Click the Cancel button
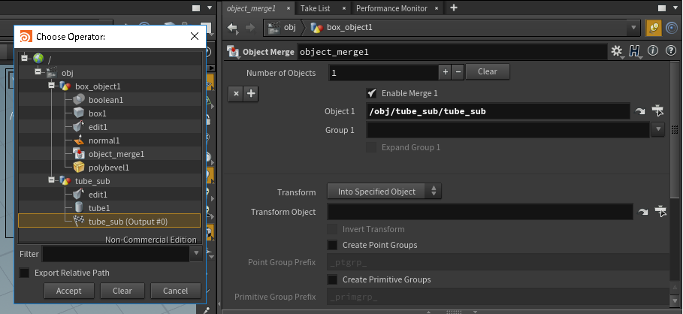The width and height of the screenshot is (683, 314). [x=176, y=291]
